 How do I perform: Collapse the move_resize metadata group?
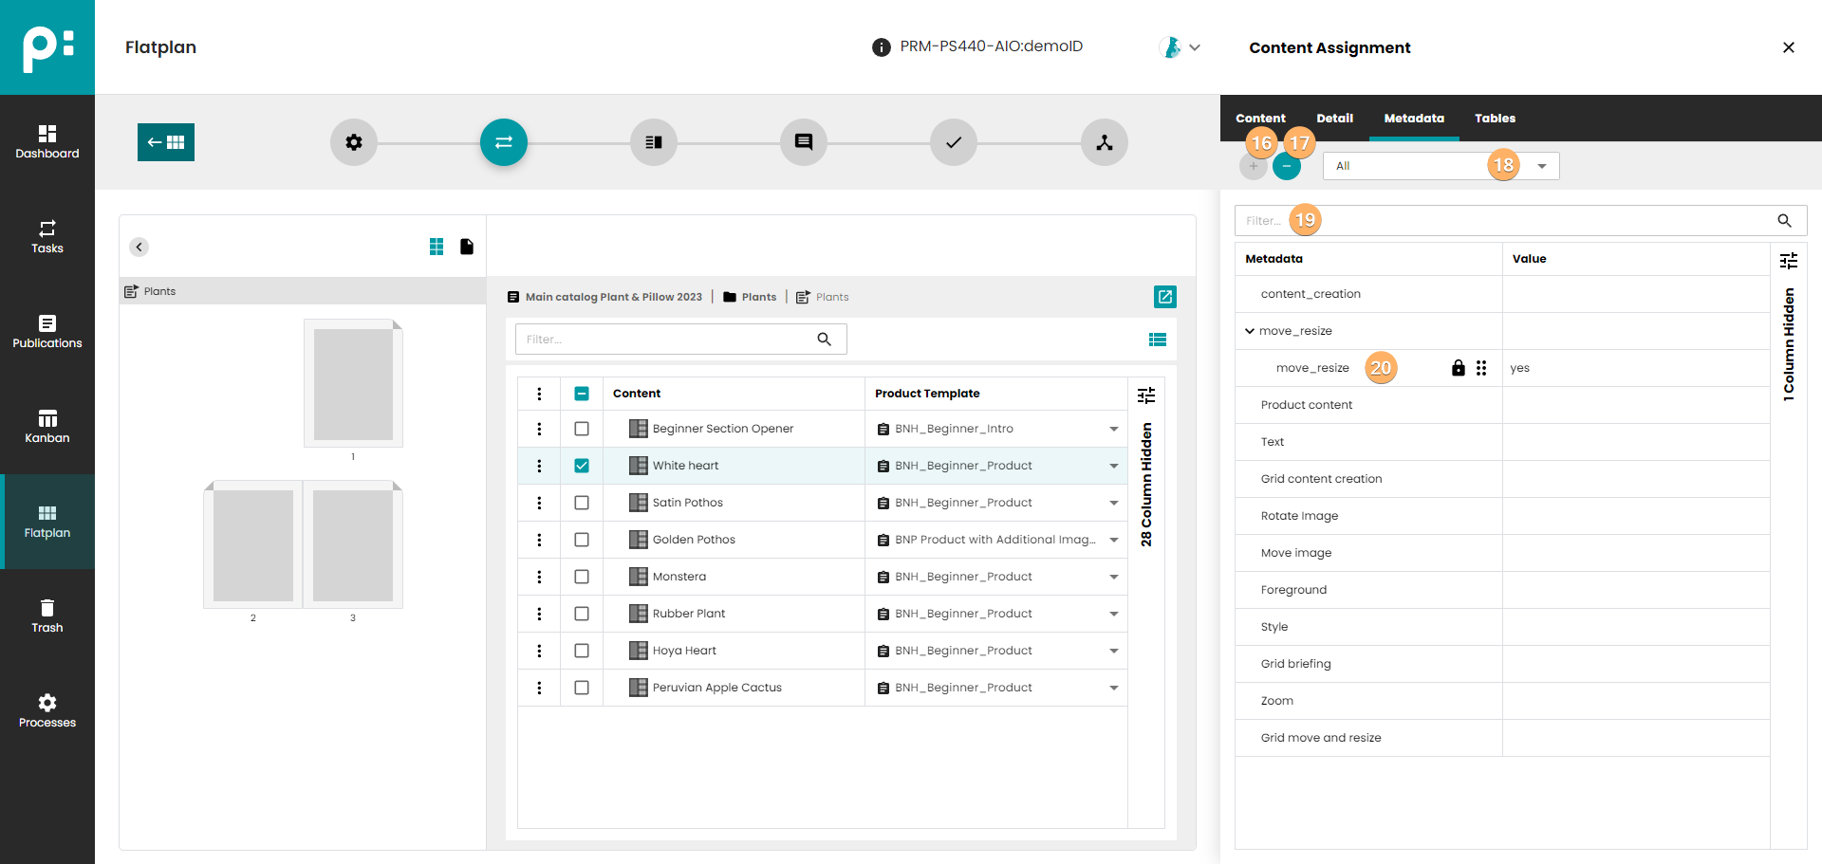[x=1250, y=331]
